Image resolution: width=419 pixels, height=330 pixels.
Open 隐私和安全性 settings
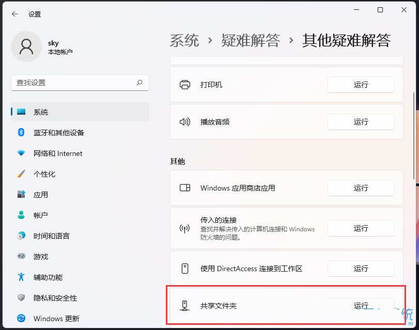(x=55, y=298)
